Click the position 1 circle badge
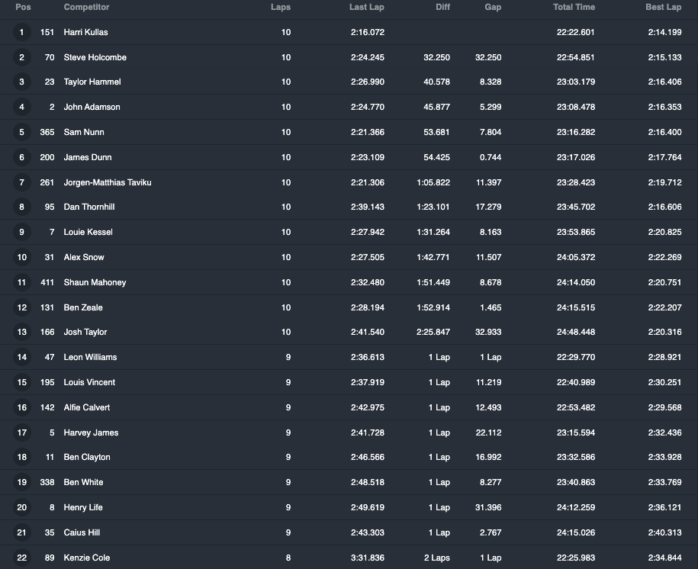Screen dimensions: 698x569 pyautogui.click(x=22, y=32)
